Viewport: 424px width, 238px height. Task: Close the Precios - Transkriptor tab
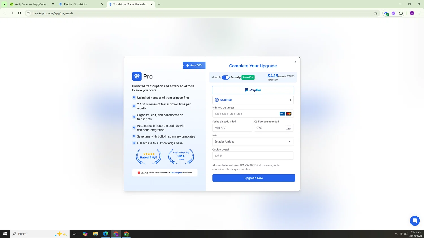point(102,4)
